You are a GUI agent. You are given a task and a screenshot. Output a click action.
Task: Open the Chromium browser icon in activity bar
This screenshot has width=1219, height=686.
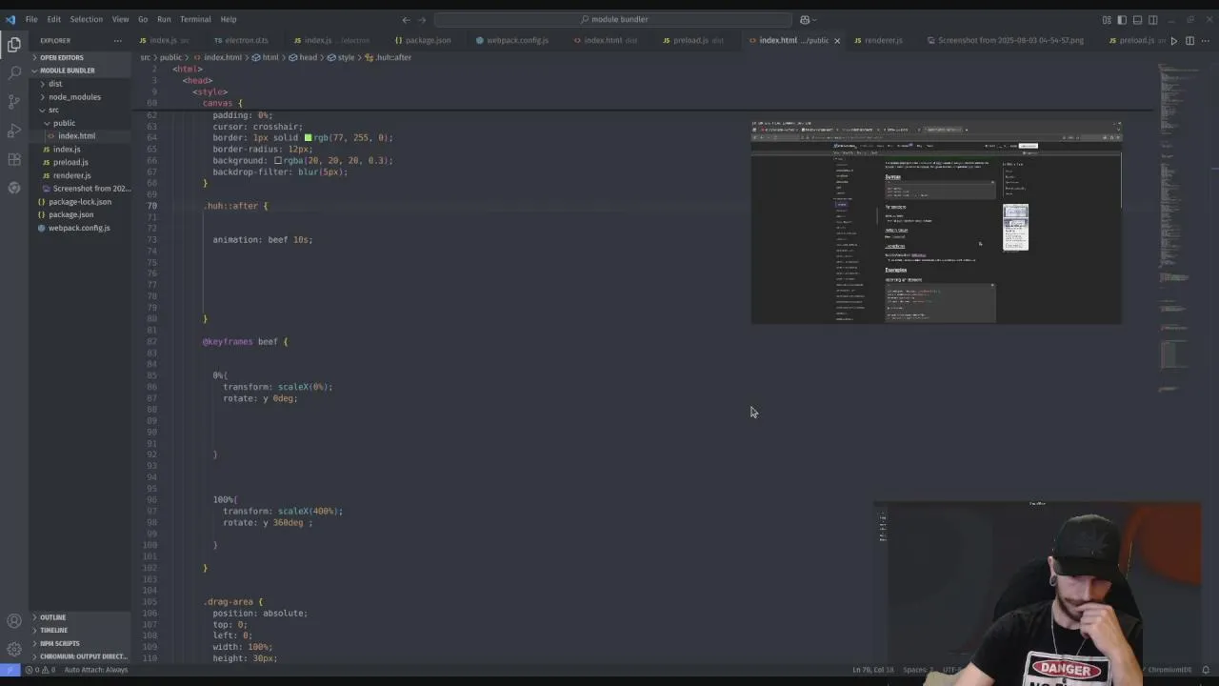(x=14, y=188)
